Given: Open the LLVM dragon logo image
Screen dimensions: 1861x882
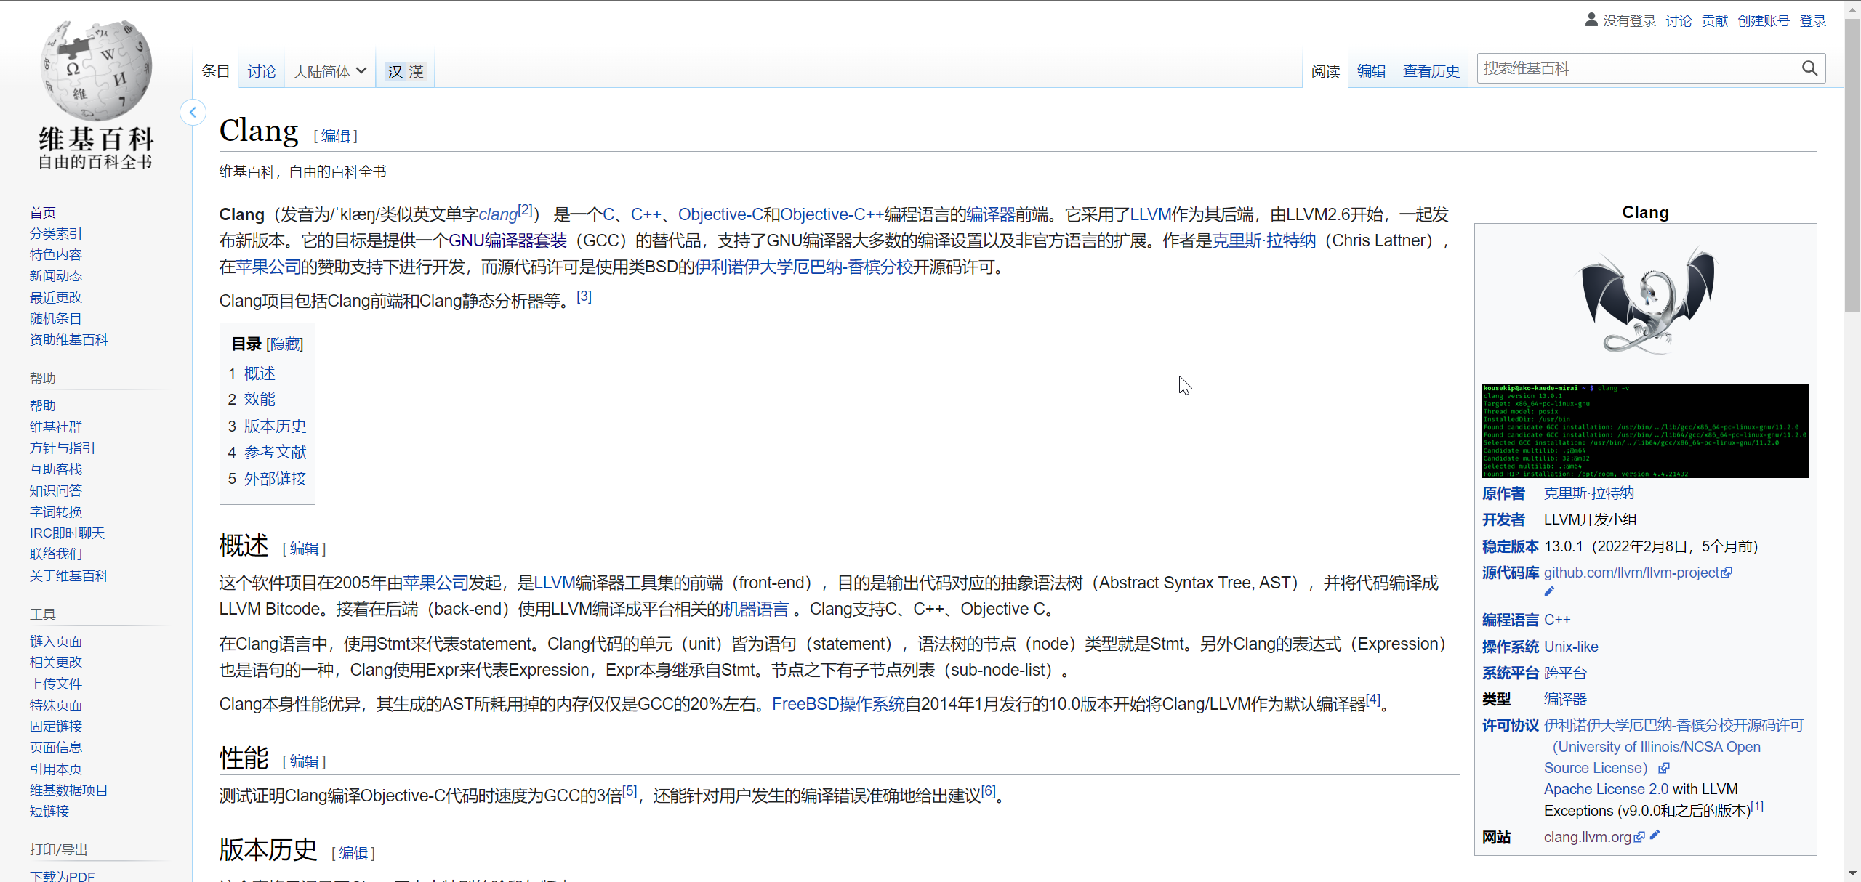Looking at the screenshot, I should pyautogui.click(x=1645, y=302).
